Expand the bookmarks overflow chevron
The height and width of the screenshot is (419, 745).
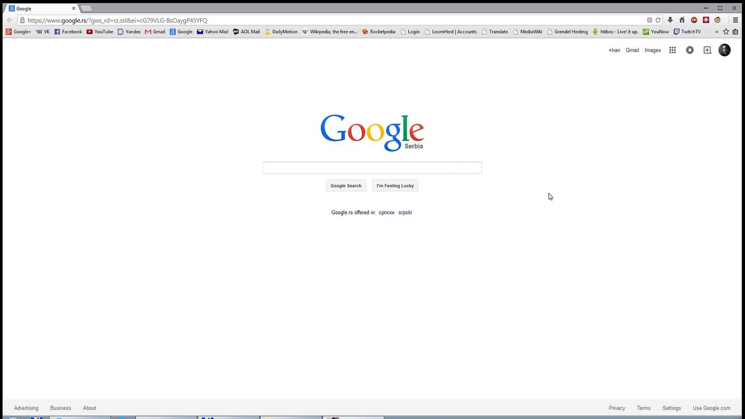coord(717,31)
